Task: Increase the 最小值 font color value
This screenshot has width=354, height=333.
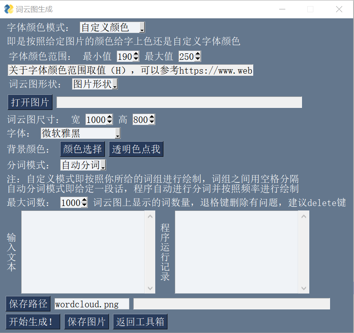Action: (x=136, y=54)
